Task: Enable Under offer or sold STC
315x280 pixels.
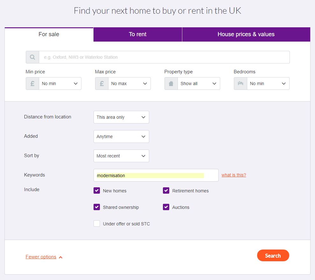Action: [97, 223]
